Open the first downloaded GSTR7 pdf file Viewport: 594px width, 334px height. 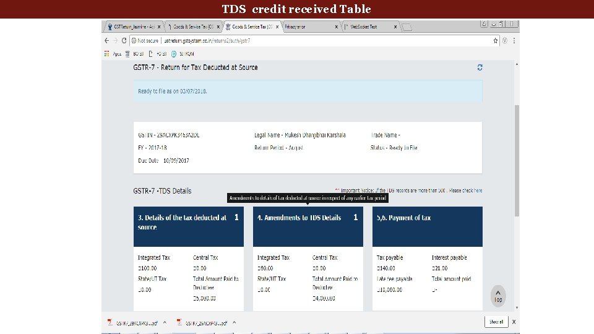[x=137, y=323]
